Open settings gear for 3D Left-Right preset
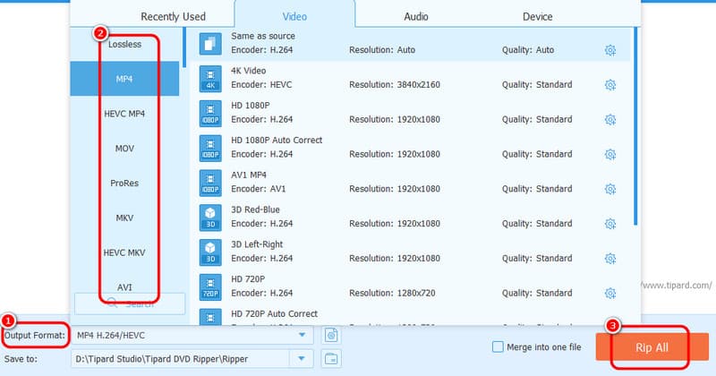The height and width of the screenshot is (376, 716). click(610, 258)
